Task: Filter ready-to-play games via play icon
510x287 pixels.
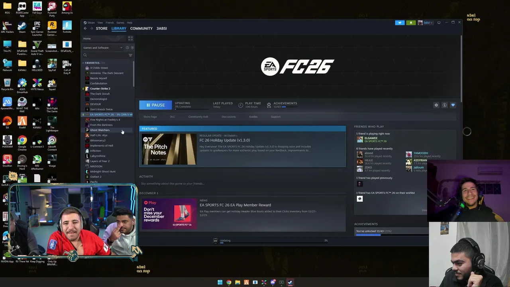Action: tap(132, 48)
